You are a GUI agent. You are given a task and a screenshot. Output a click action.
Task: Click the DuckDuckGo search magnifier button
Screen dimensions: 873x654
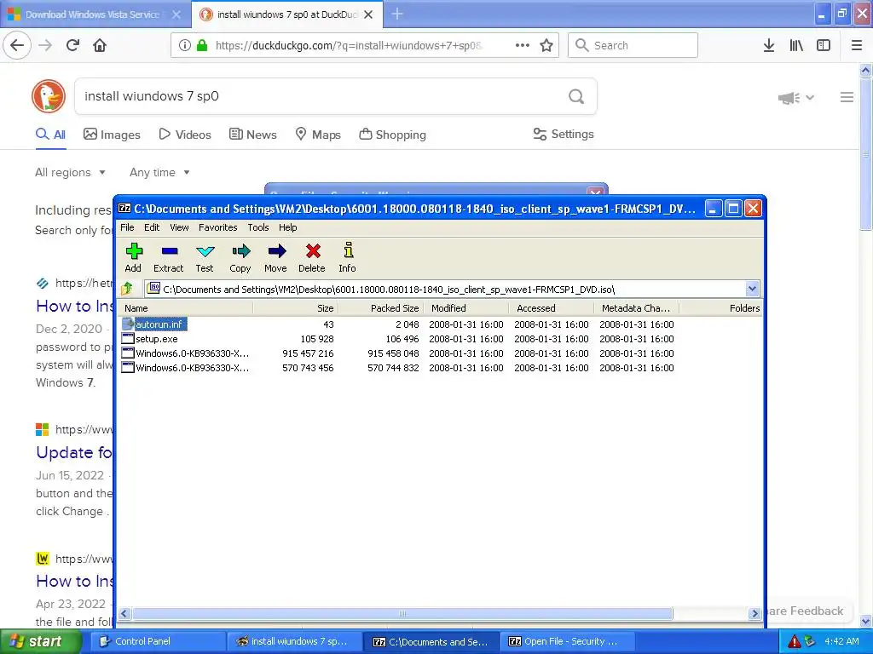pyautogui.click(x=576, y=97)
